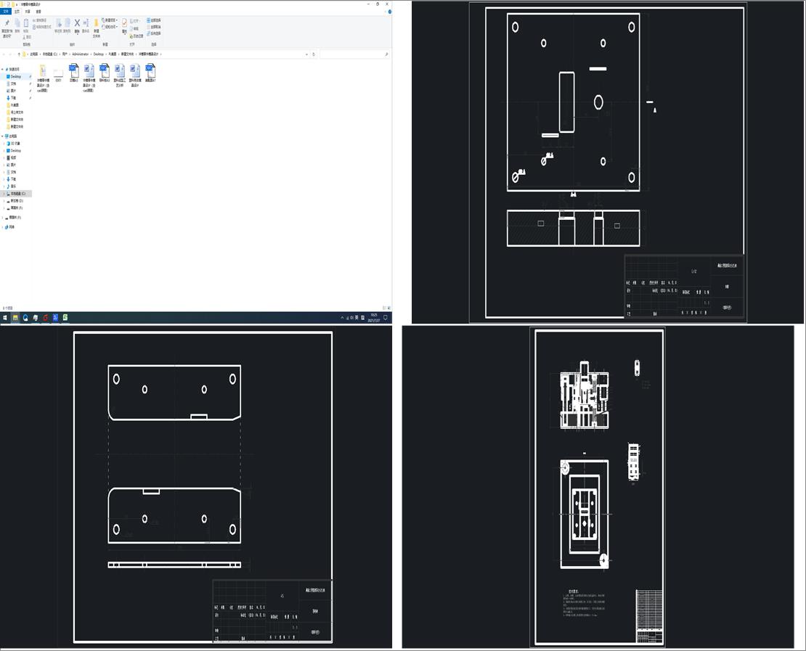Image resolution: width=806 pixels, height=651 pixels.
Task: Click the green spreadsheet taskbar icon
Action: tap(65, 318)
